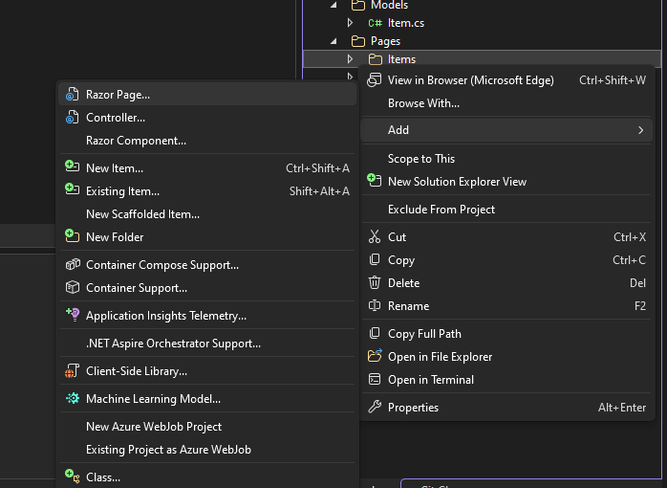Click the Ctrl+Shift+A shortcut text
The height and width of the screenshot is (488, 667).
(x=318, y=168)
